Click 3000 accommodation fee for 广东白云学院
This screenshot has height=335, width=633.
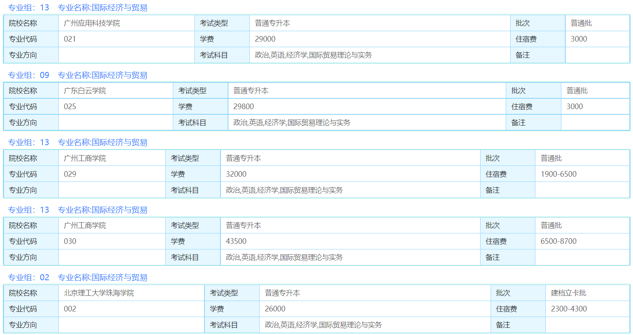pyautogui.click(x=575, y=107)
